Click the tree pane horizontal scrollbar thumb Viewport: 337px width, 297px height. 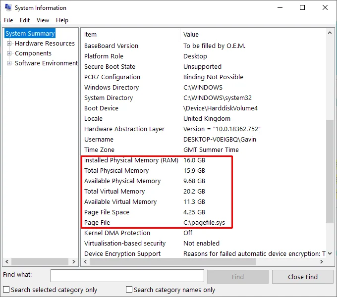coord(40,261)
